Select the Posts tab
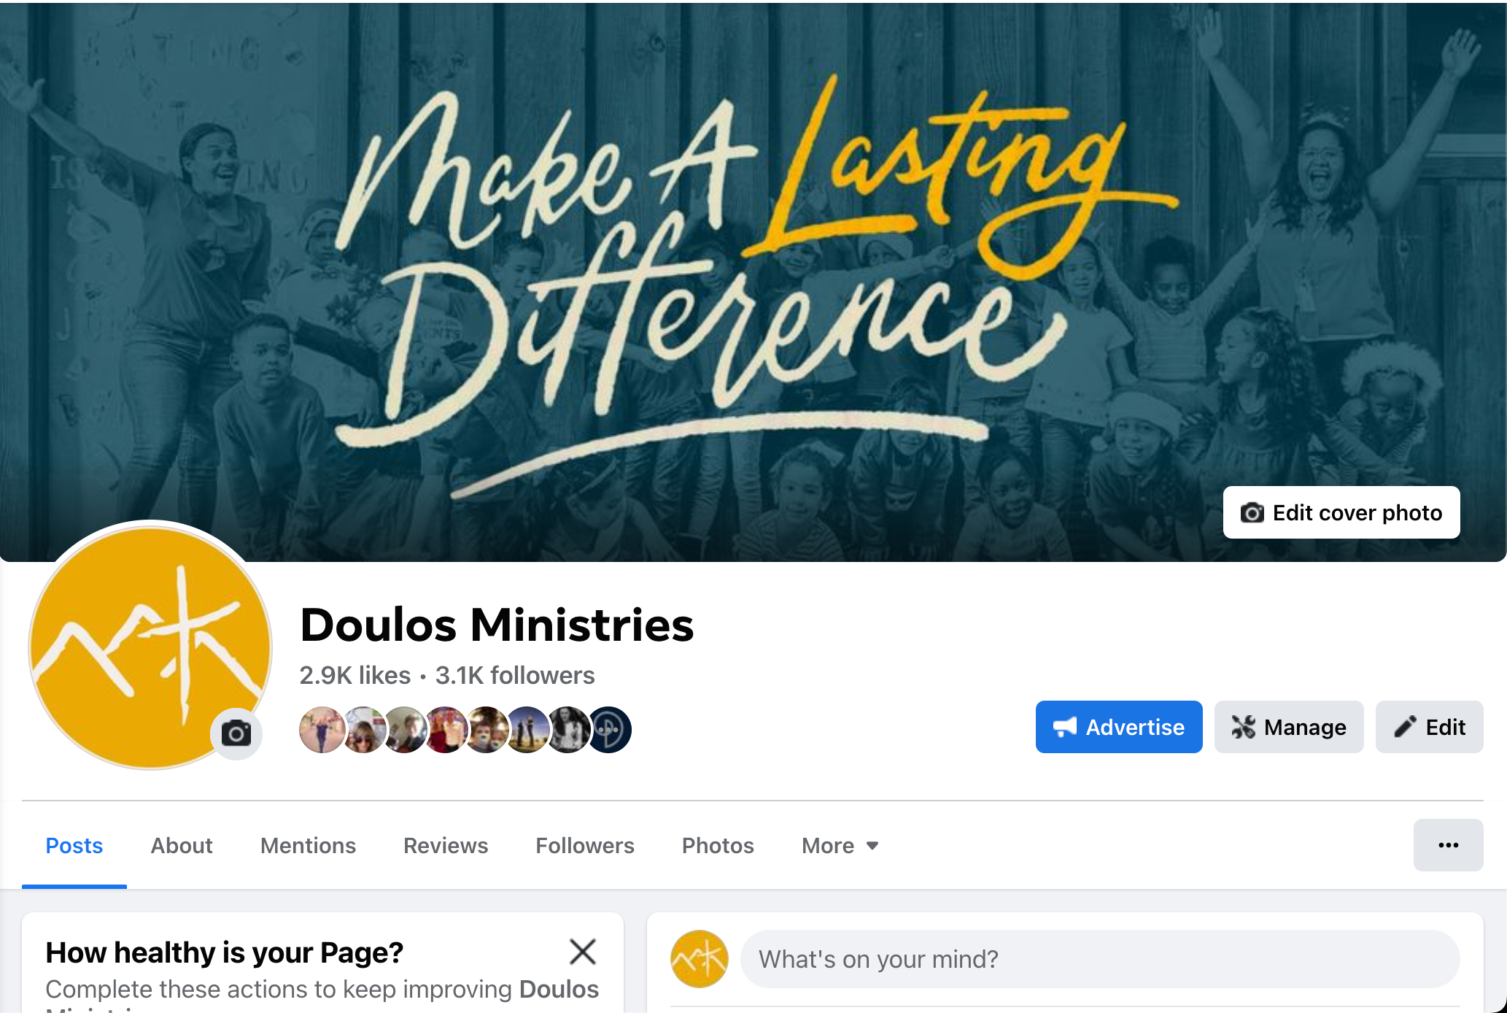The height and width of the screenshot is (1013, 1507). point(74,845)
